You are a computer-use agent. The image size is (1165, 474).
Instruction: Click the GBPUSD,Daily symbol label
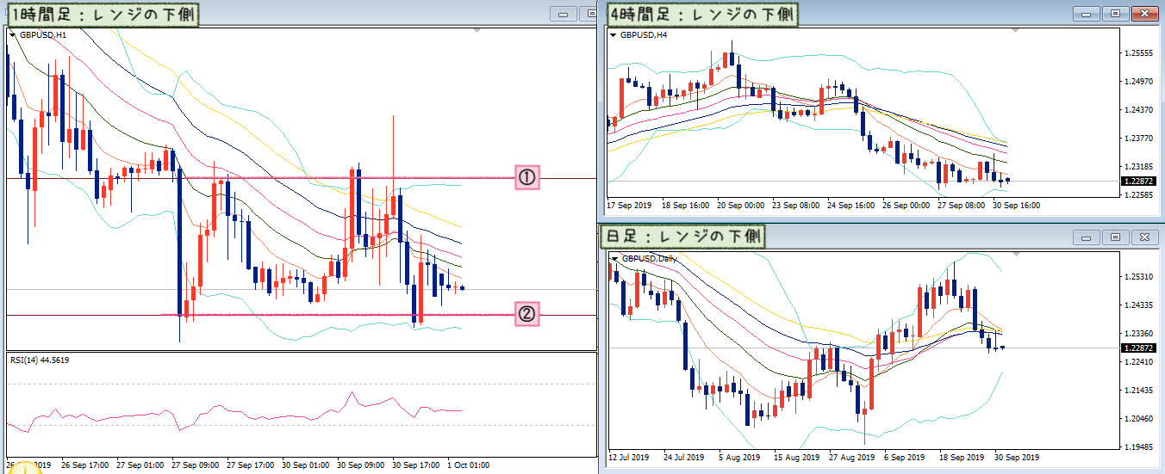coord(648,258)
